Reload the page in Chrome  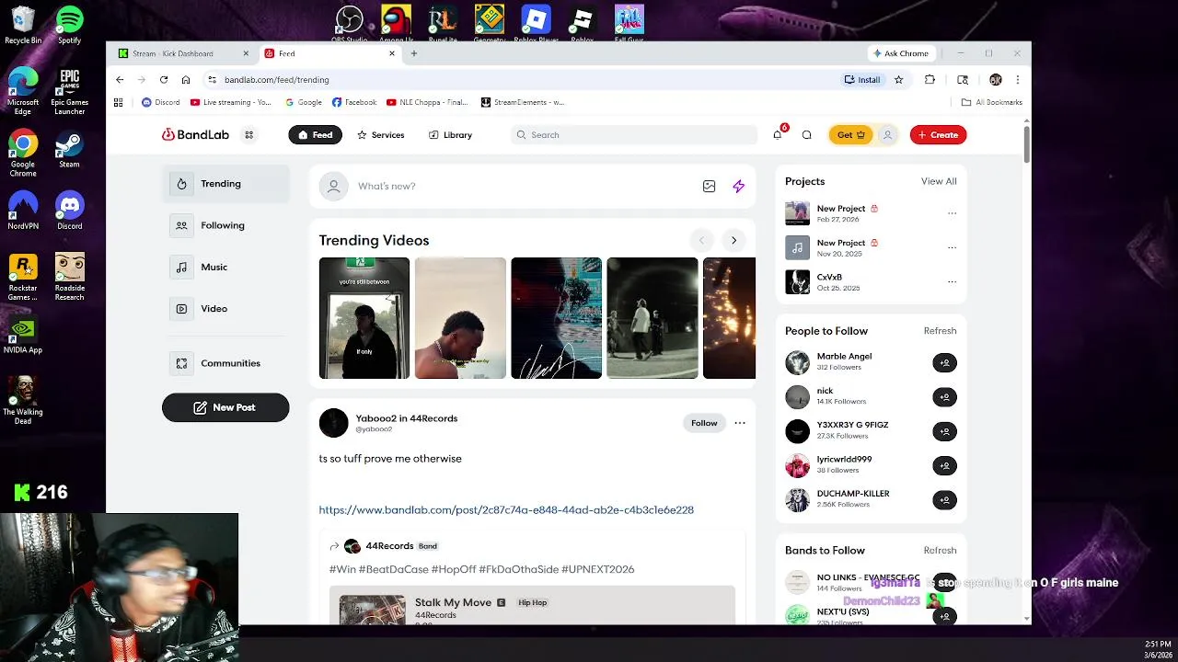164,80
